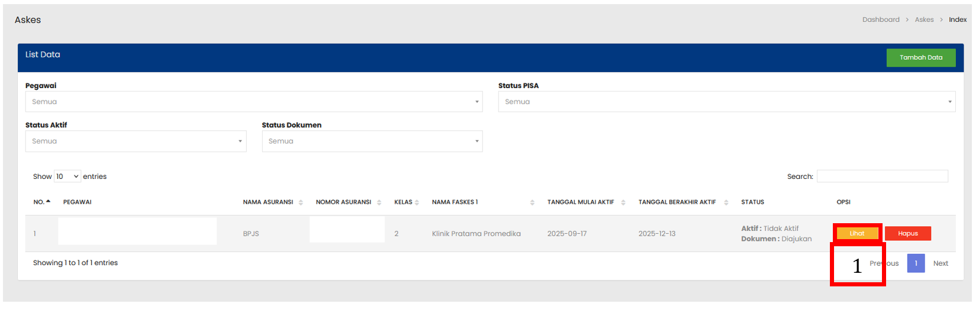This screenshot has width=976, height=310.
Task: Sort by Tanggal Mulai Aktif icon
Action: click(623, 203)
